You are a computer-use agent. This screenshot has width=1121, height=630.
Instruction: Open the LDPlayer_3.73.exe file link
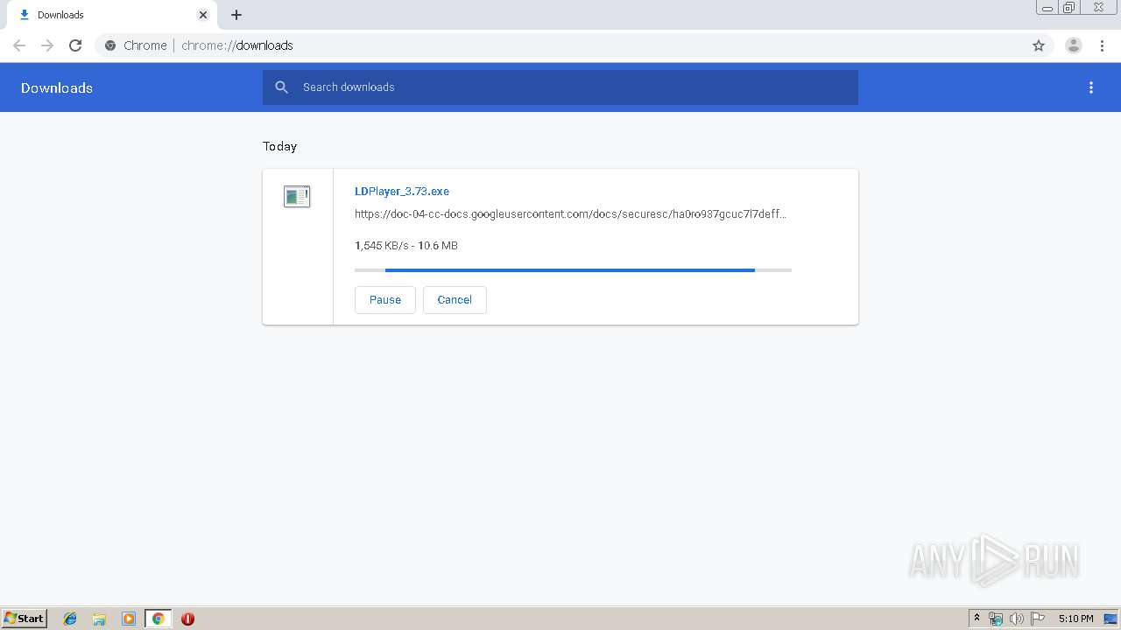pyautogui.click(x=402, y=191)
